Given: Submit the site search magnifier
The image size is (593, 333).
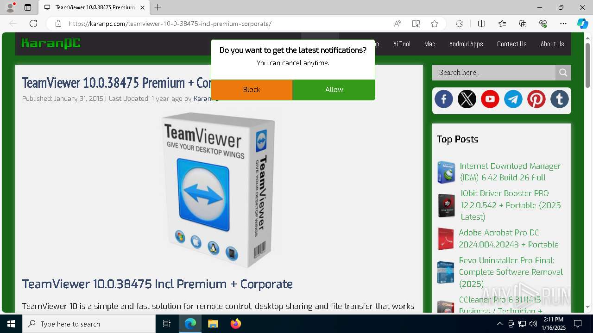Looking at the screenshot, I should click(x=563, y=73).
